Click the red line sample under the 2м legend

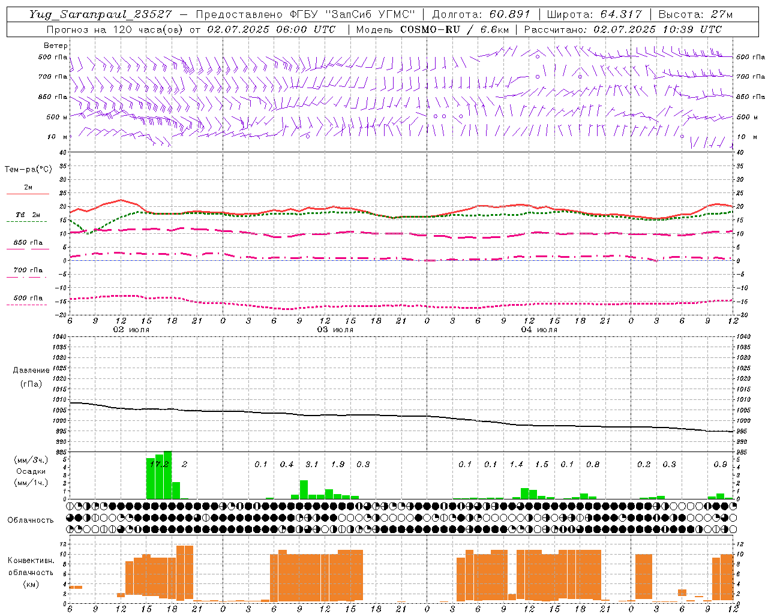point(28,194)
